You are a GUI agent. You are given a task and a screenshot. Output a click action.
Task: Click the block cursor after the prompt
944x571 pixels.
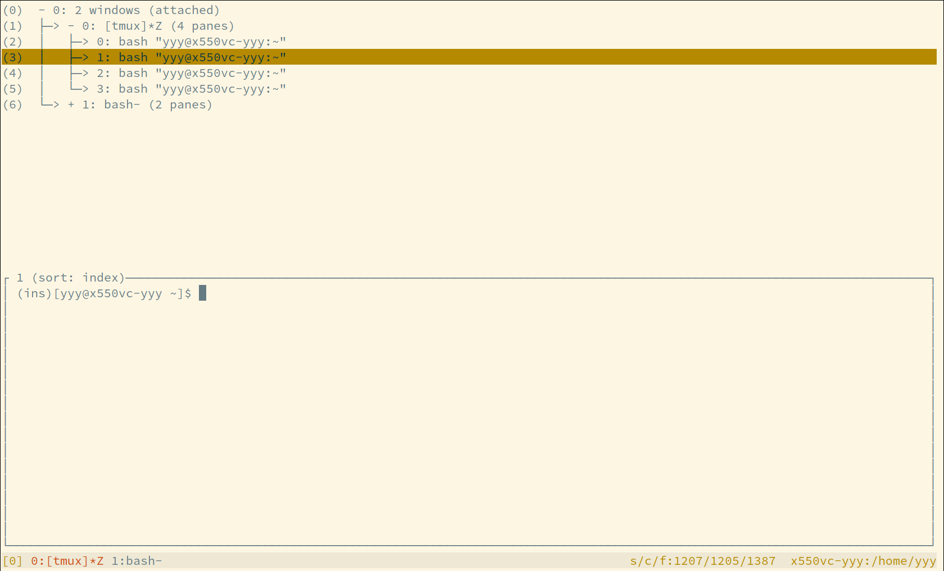click(203, 293)
